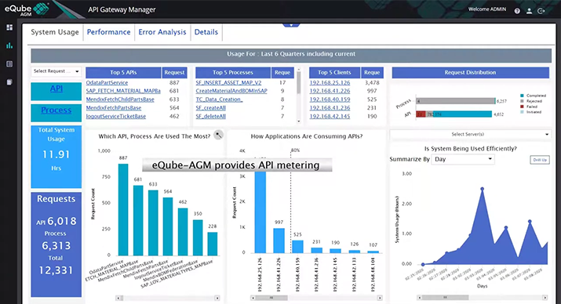The width and height of the screenshot is (561, 304).
Task: Click the chart settings icon beside API chart title
Action: (x=218, y=135)
